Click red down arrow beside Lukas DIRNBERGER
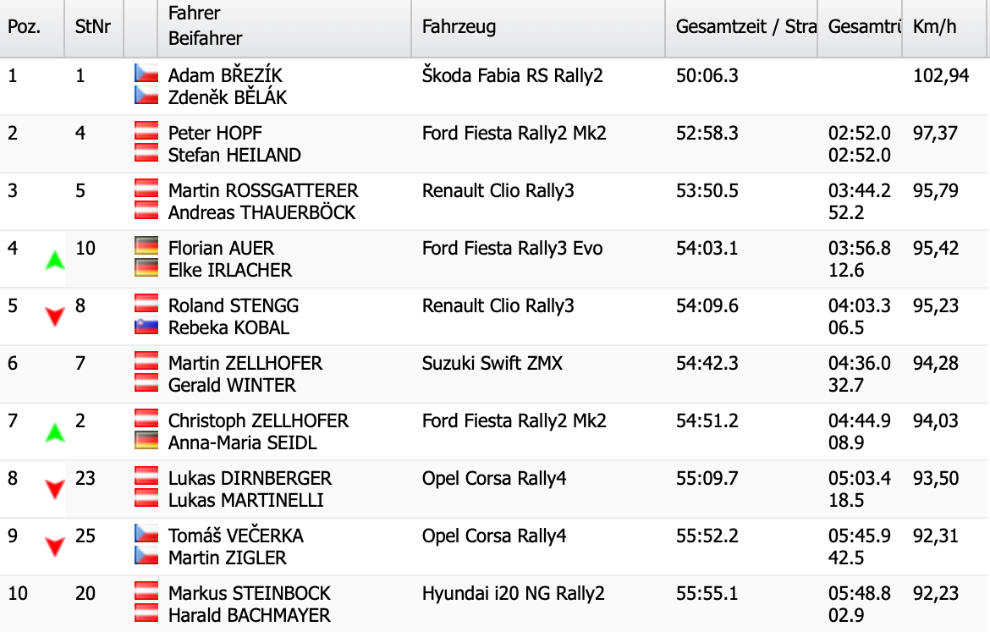990x632 pixels. point(55,489)
